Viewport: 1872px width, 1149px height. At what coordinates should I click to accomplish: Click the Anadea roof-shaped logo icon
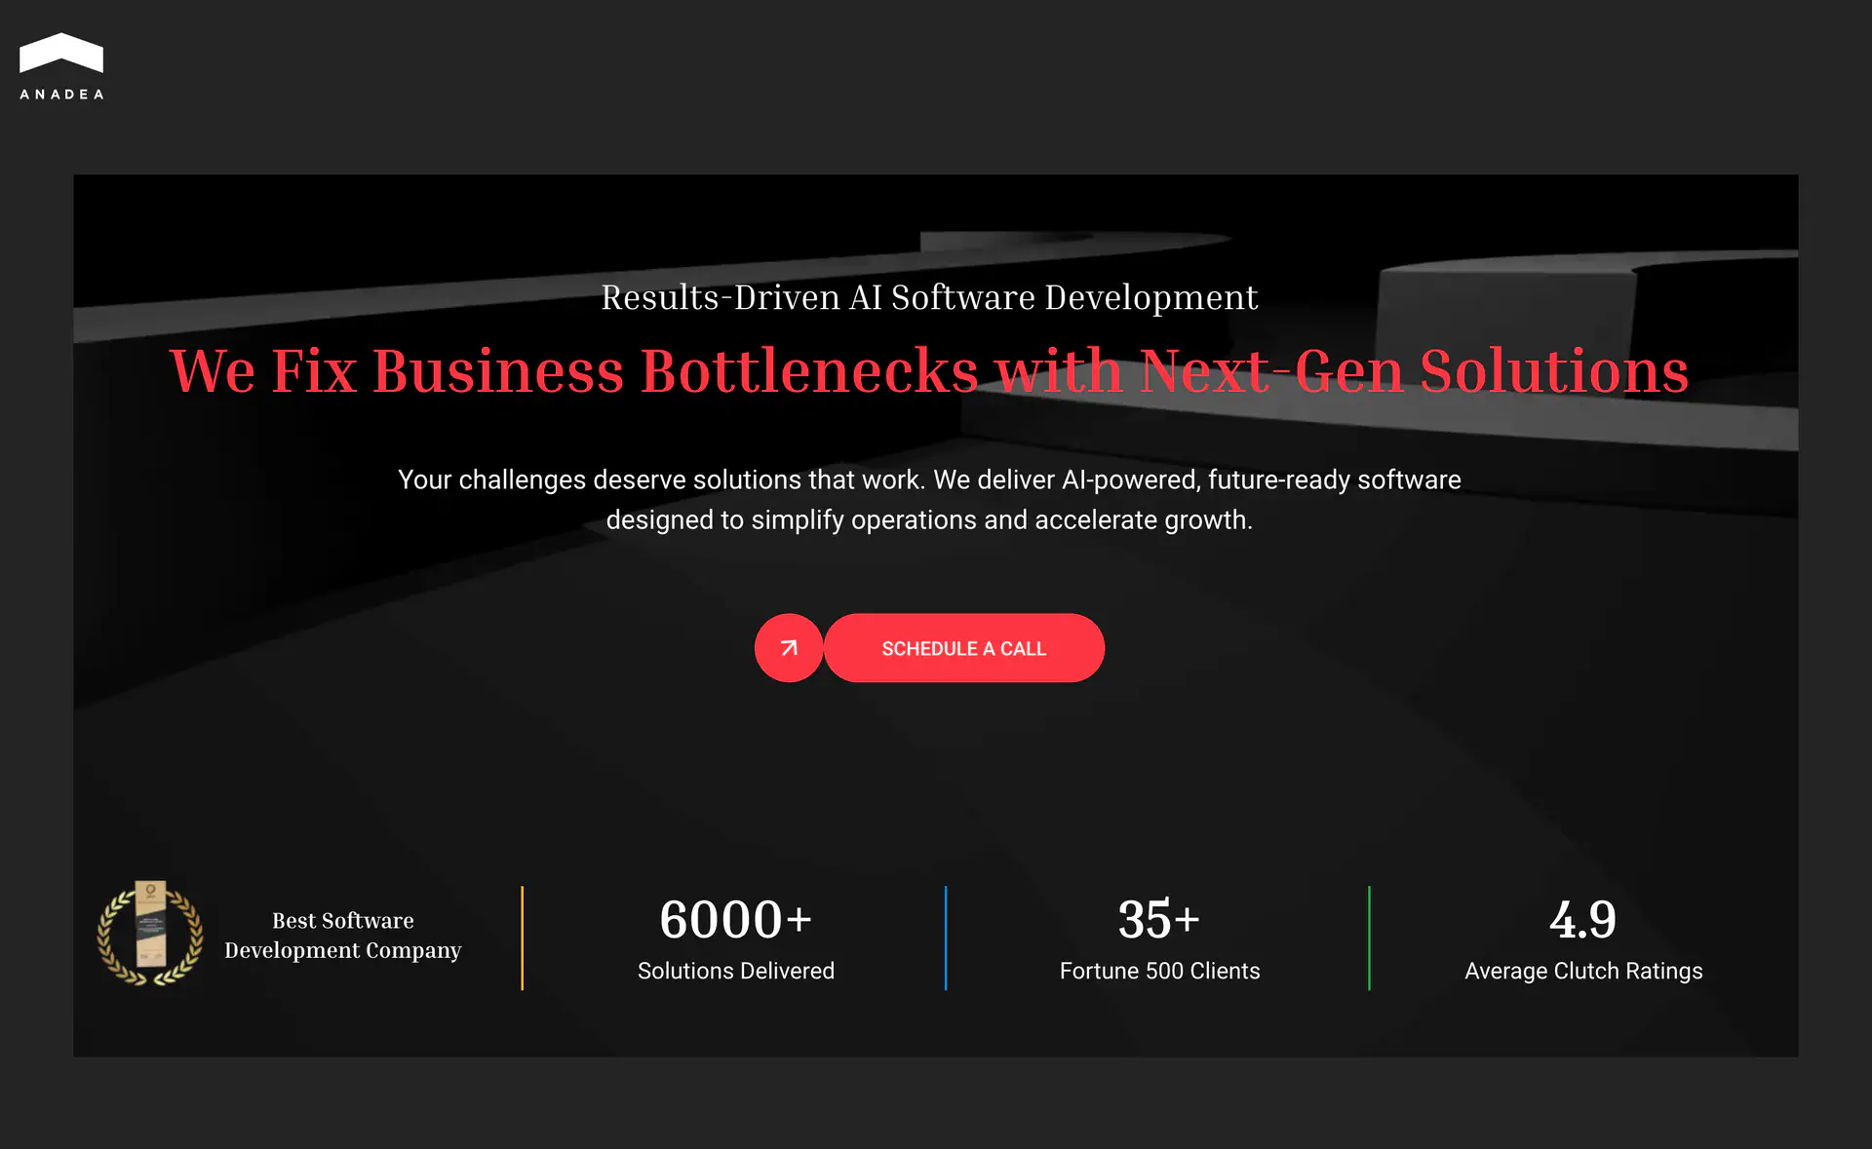click(60, 53)
